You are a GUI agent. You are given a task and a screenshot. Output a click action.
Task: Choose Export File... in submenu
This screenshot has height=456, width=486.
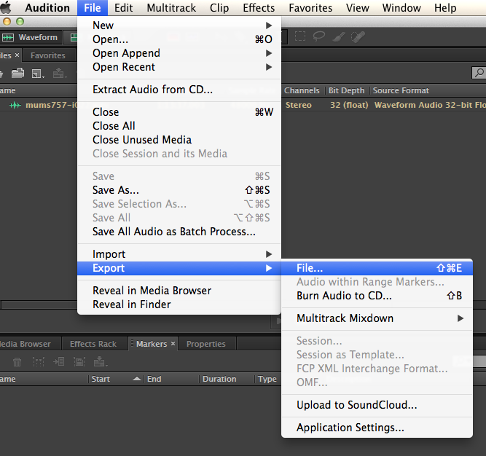coord(377,268)
